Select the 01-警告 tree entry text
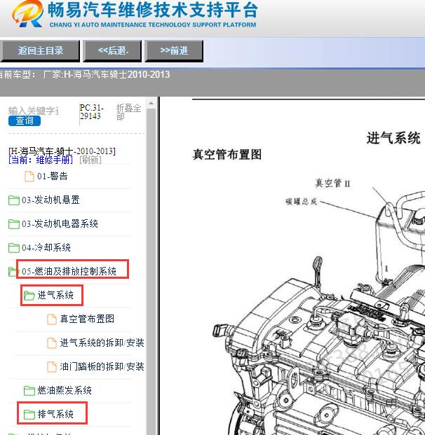The height and width of the screenshot is (435, 425). [x=52, y=176]
